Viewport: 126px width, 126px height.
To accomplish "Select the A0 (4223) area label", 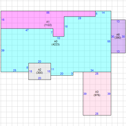I will tap(56, 43).
